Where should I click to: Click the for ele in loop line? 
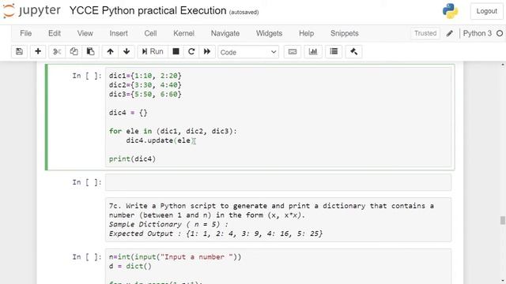[x=172, y=131]
